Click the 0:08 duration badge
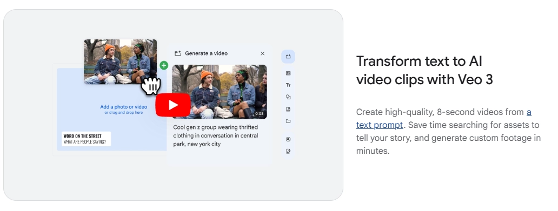This screenshot has height=211, width=558. click(260, 114)
